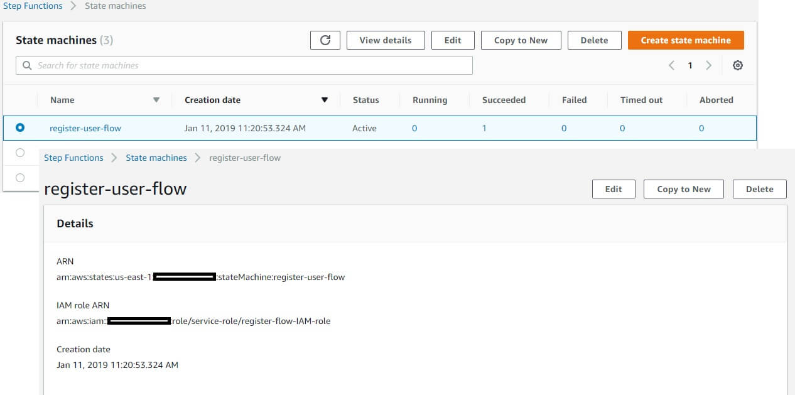The width and height of the screenshot is (795, 395).
Task: Click Failed count 0 for register-user-flow
Action: click(x=564, y=128)
